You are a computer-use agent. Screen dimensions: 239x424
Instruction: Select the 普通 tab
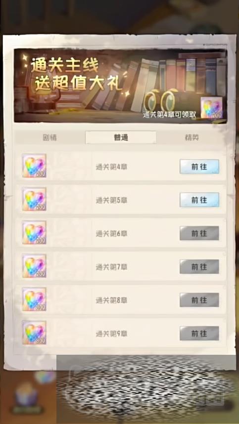(x=121, y=138)
